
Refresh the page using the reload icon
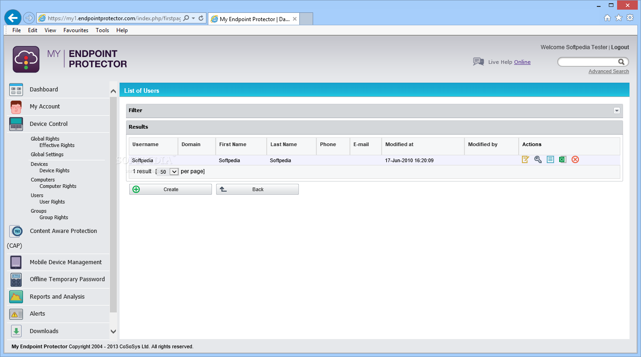[201, 18]
